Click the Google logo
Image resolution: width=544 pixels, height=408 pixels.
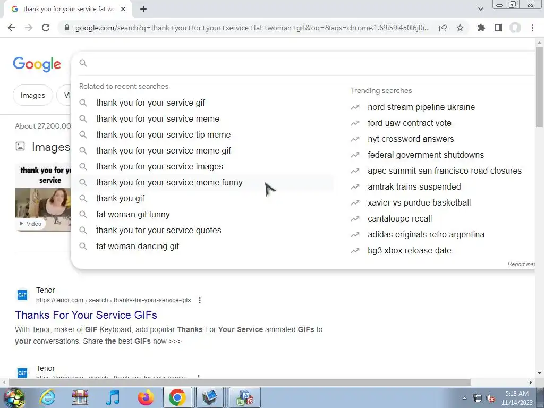37,64
